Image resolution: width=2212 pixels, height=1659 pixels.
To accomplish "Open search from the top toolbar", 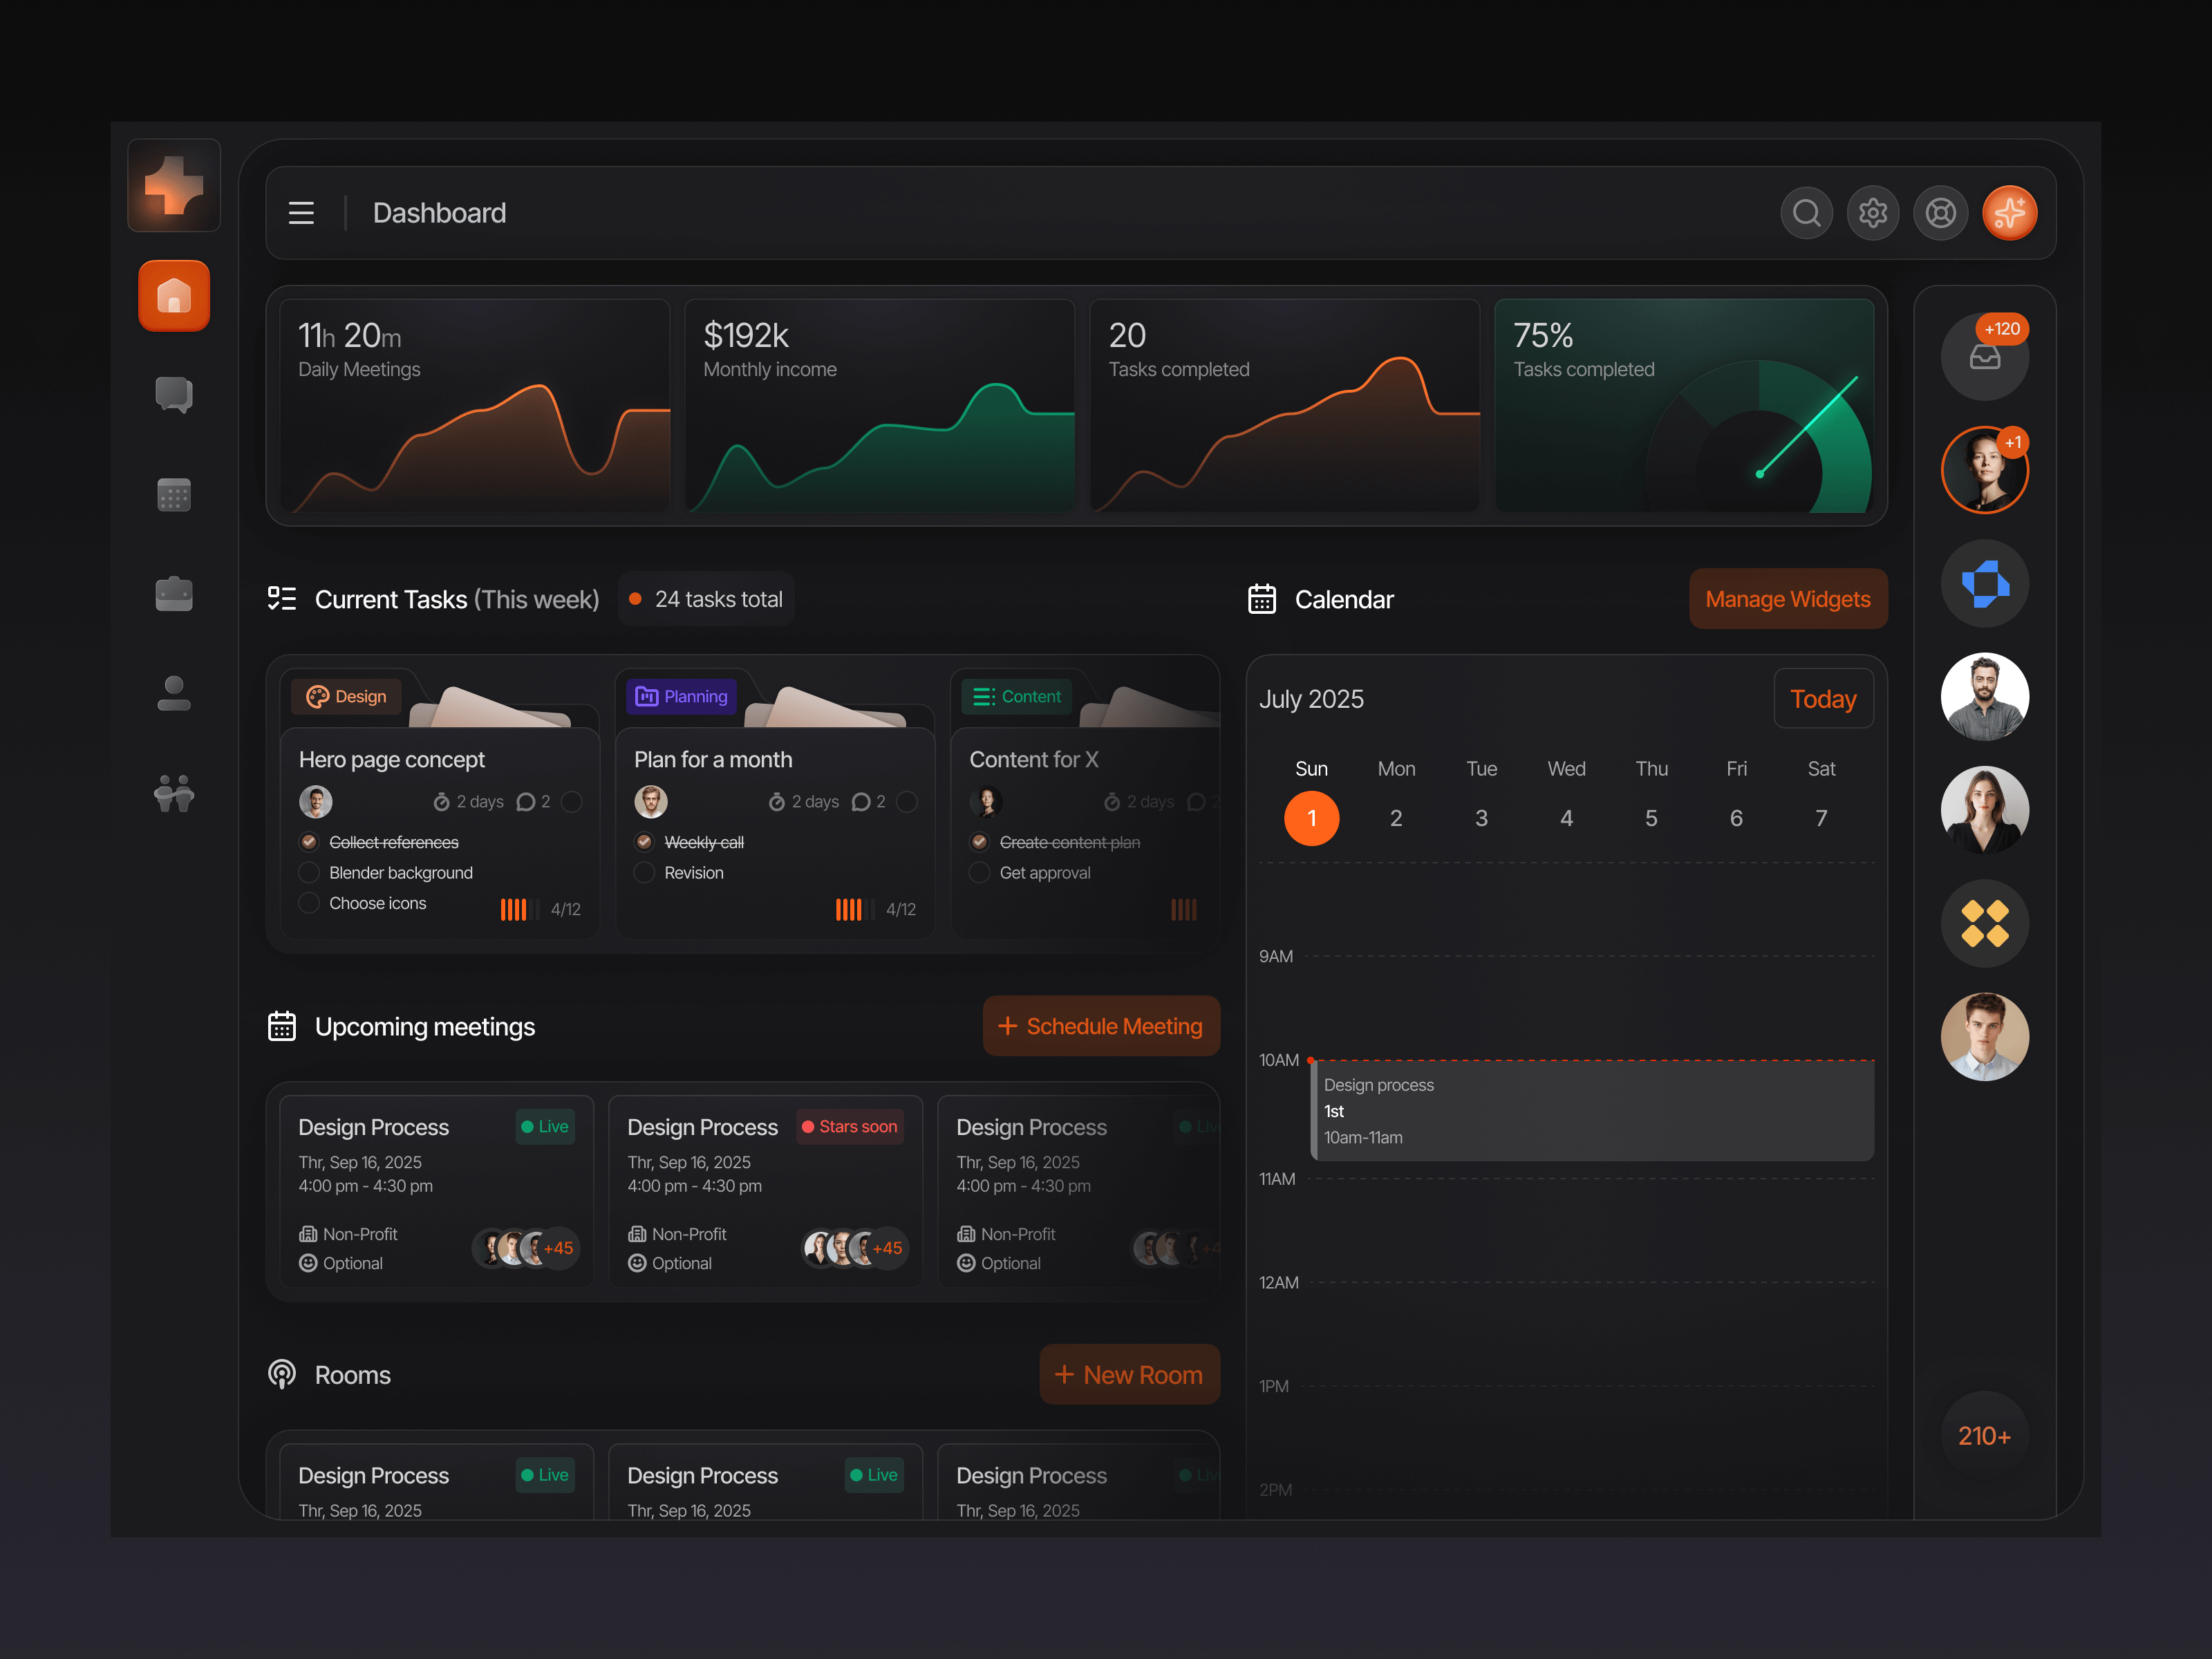I will pos(1806,212).
